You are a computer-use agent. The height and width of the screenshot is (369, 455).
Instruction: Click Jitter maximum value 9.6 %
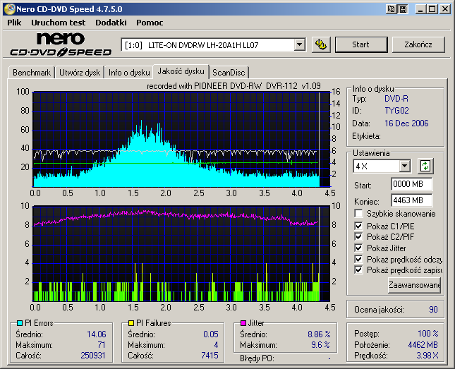[x=321, y=344]
